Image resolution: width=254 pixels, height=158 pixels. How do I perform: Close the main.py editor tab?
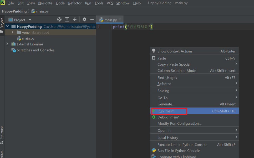click(120, 19)
